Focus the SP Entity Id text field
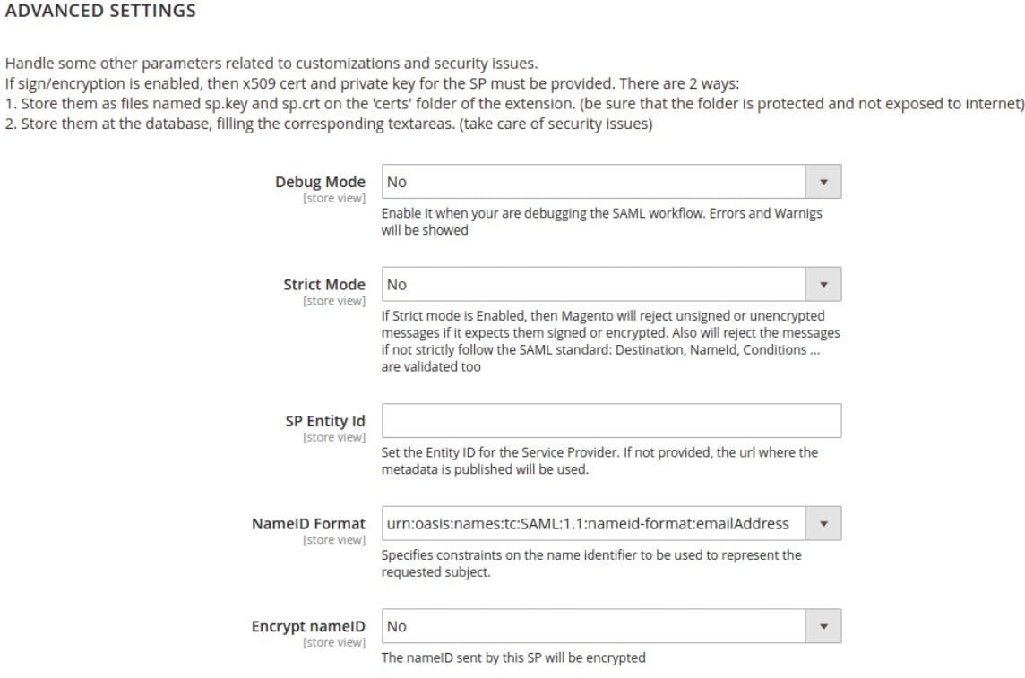Image resolution: width=1025 pixels, height=678 pixels. coord(611,421)
